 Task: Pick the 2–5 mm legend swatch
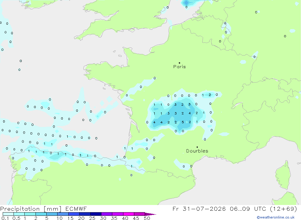[x=41, y=214]
